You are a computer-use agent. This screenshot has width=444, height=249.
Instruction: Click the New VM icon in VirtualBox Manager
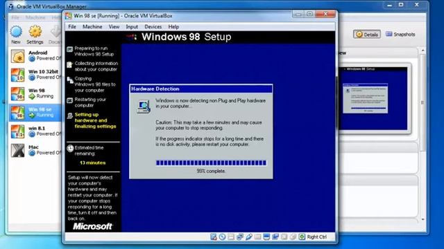point(16,32)
